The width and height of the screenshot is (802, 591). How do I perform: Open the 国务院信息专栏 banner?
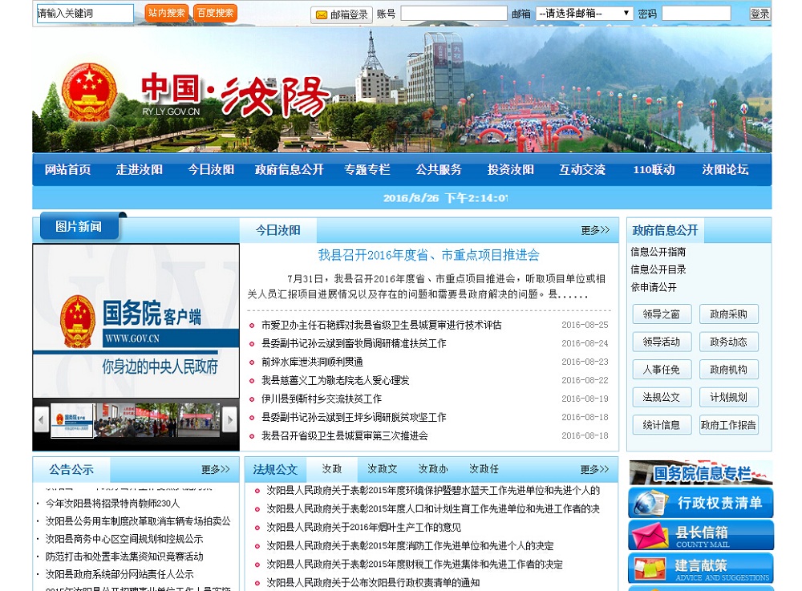(701, 472)
